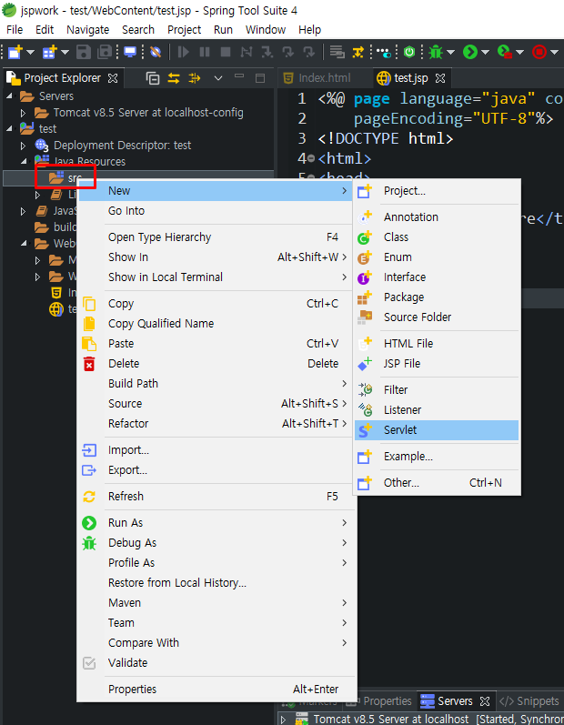Screen dimensions: 564x725
Task: Open dropdown arrow beside Debug bug icon
Action: point(450,52)
